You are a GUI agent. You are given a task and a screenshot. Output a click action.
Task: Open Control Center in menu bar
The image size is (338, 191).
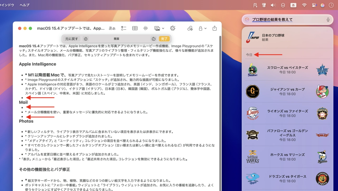click(314, 5)
